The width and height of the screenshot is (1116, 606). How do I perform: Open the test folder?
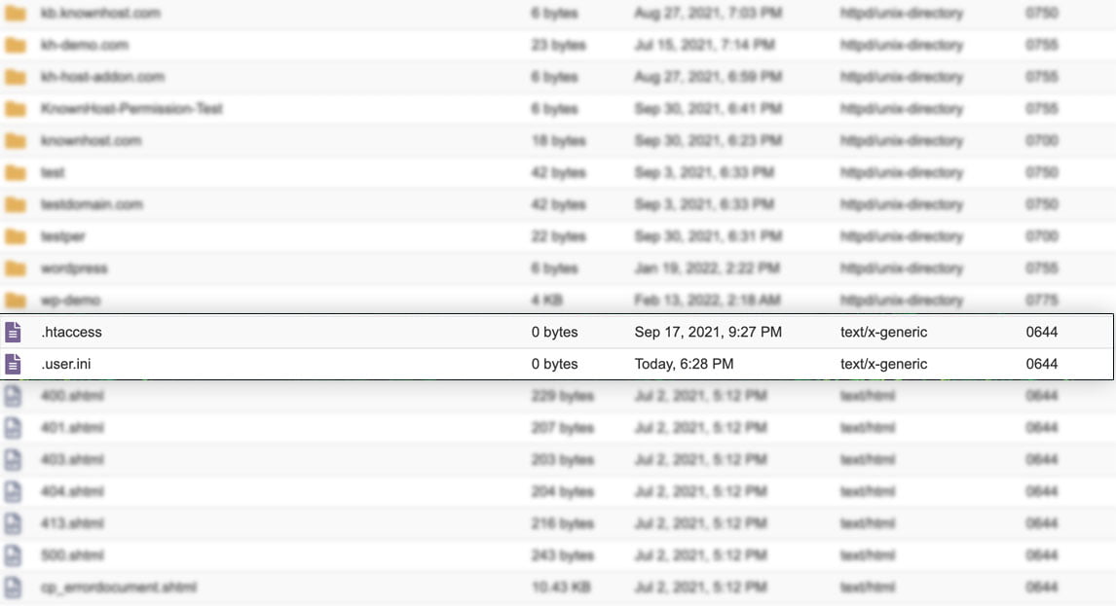click(54, 172)
